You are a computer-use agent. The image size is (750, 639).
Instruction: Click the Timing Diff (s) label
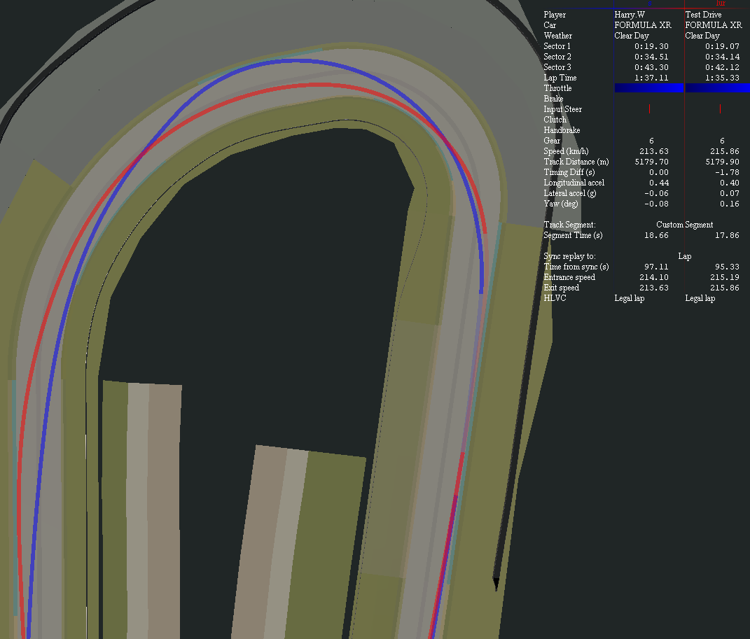tap(569, 173)
